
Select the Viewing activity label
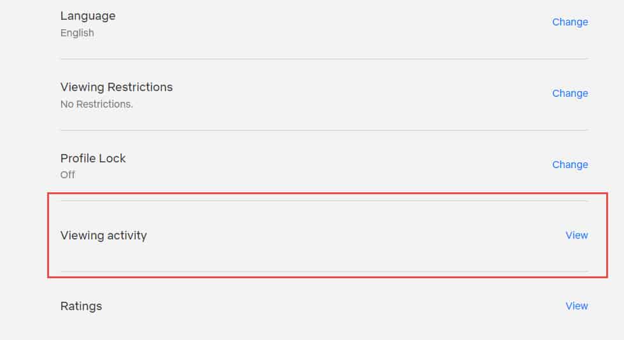[103, 235]
